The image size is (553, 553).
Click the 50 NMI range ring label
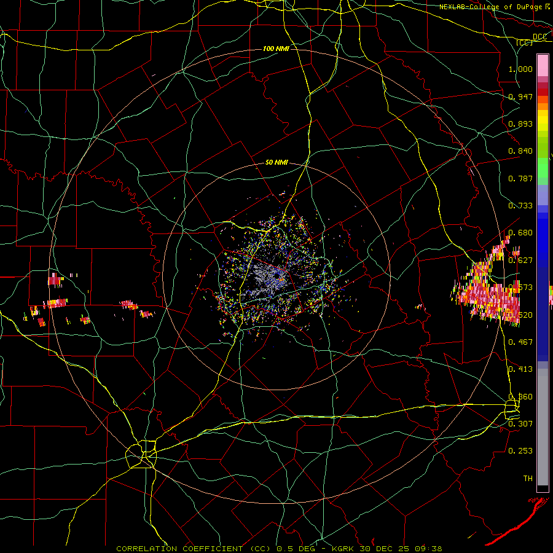pyautogui.click(x=276, y=162)
